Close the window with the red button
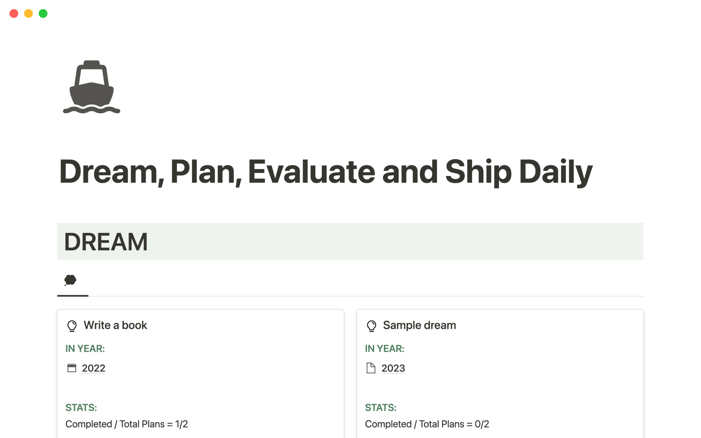The width and height of the screenshot is (701, 438). [14, 14]
